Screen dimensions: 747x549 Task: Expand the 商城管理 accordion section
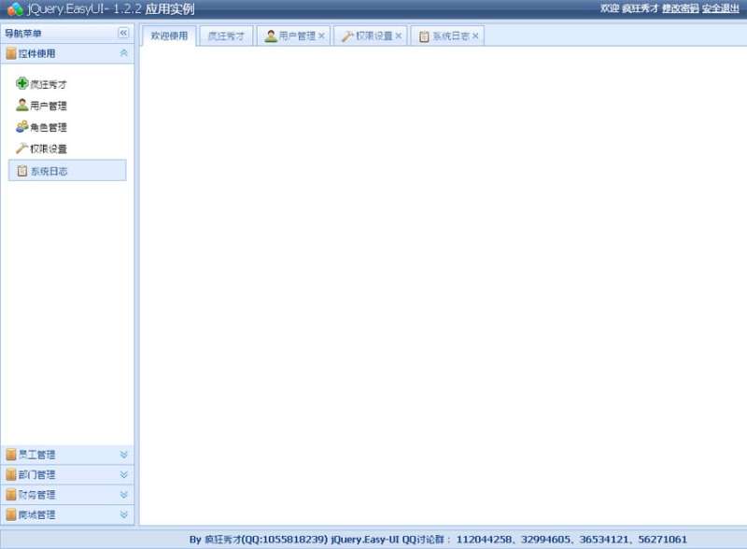123,514
